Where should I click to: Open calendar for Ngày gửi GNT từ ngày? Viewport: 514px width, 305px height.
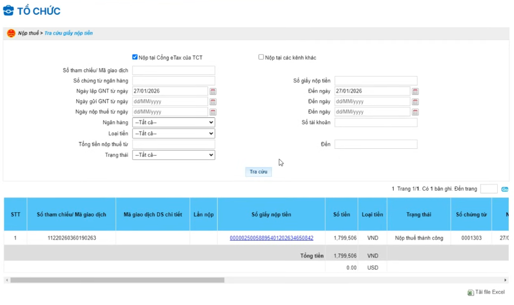[x=213, y=102]
